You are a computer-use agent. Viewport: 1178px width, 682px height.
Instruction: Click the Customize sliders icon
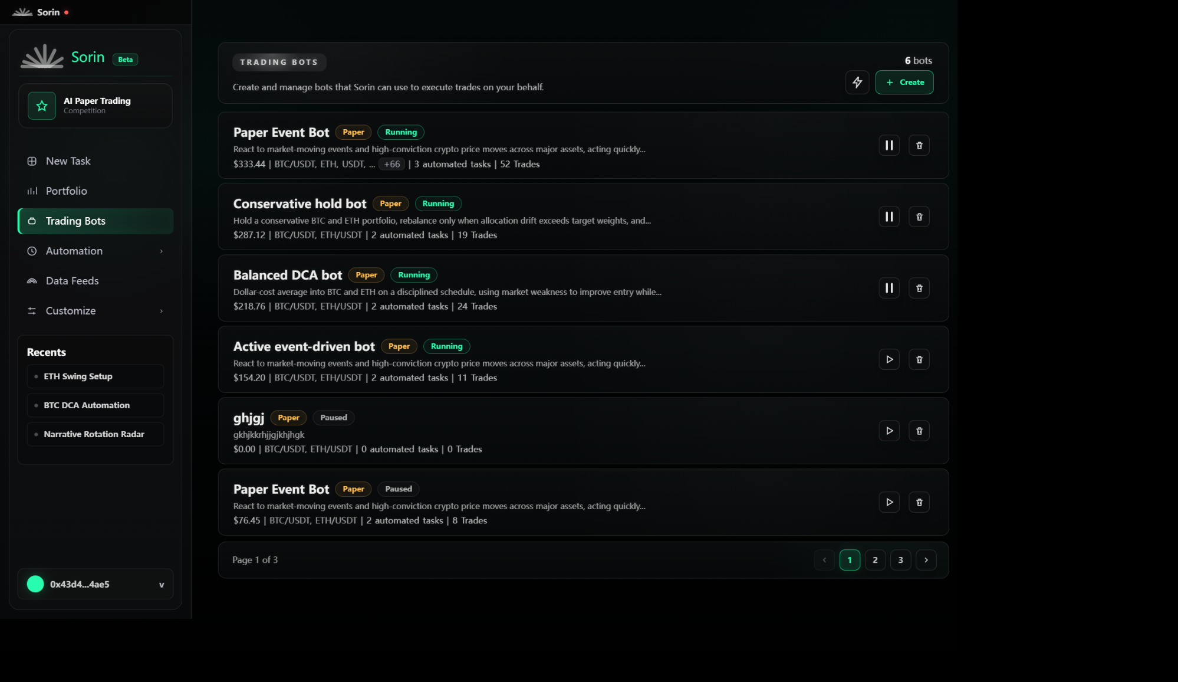(32, 311)
